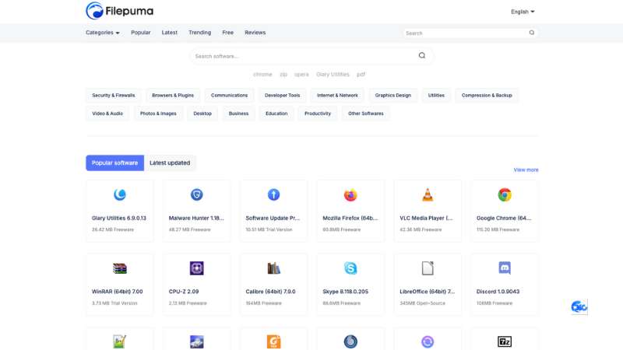The width and height of the screenshot is (623, 350).
Task: Click the magnifier in software search box
Action: 422,55
